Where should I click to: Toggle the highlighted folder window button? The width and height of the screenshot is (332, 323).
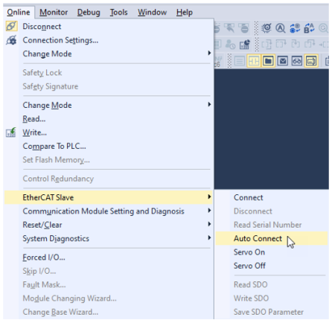click(x=268, y=61)
